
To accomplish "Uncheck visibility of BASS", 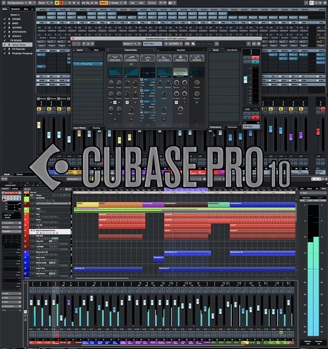I will [4, 23].
